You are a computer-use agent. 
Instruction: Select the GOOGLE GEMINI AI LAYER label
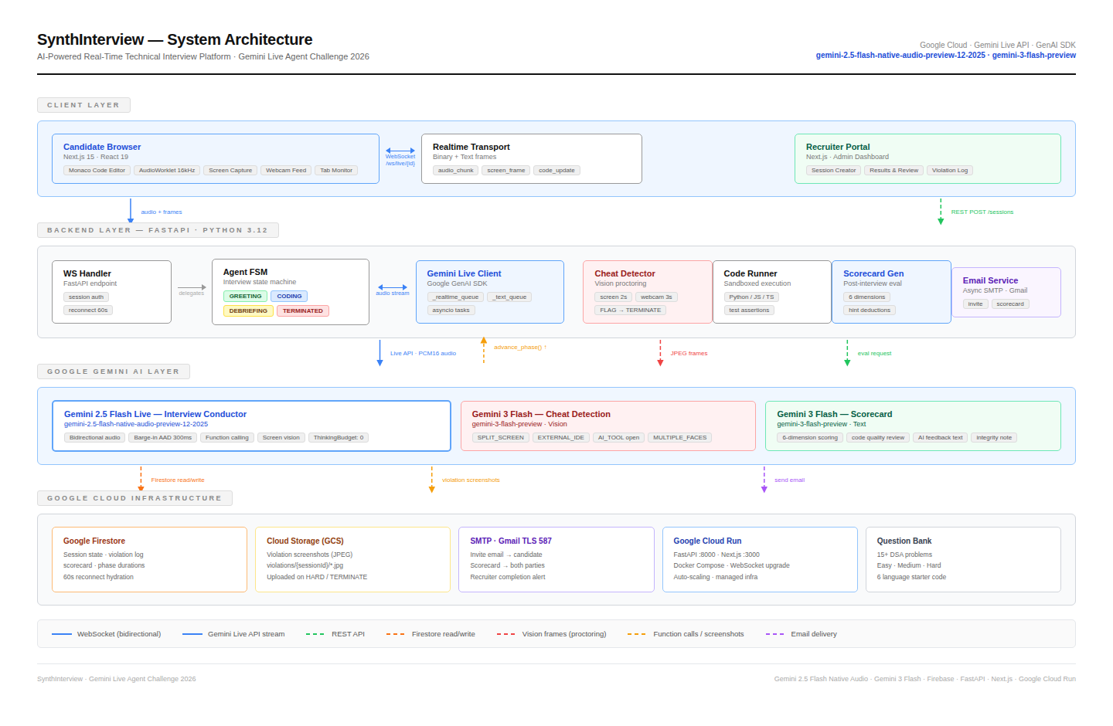[x=114, y=371]
